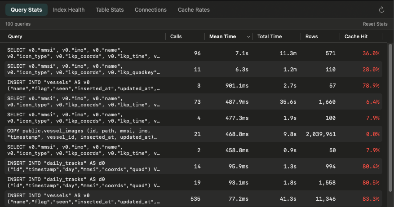The width and height of the screenshot is (394, 207).
Task: Click the 80.5% cache hit value
Action: pyautogui.click(x=371, y=183)
